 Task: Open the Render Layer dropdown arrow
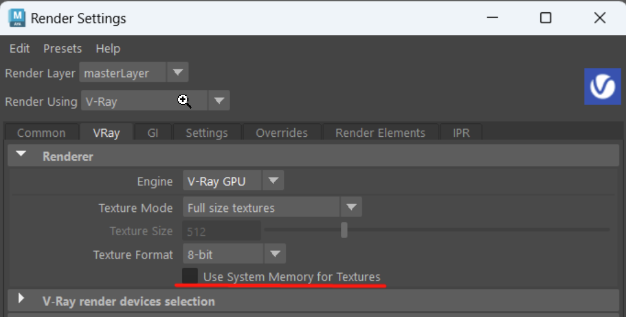177,73
